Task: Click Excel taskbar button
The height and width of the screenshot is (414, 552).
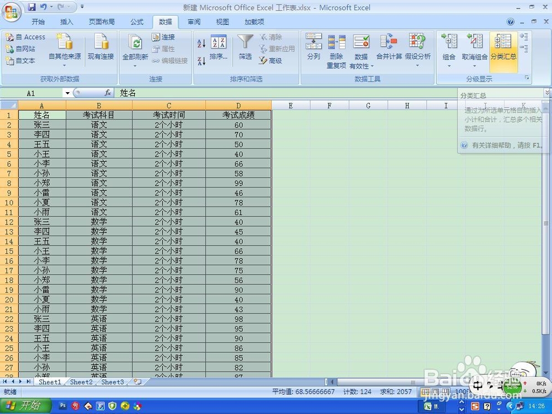Action: (x=432, y=406)
